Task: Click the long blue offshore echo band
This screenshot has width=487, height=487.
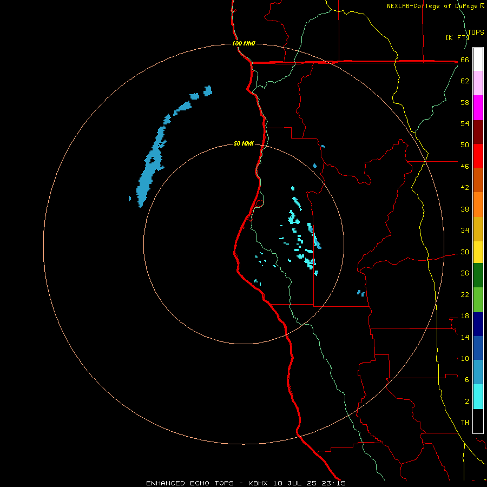Action: [152, 161]
